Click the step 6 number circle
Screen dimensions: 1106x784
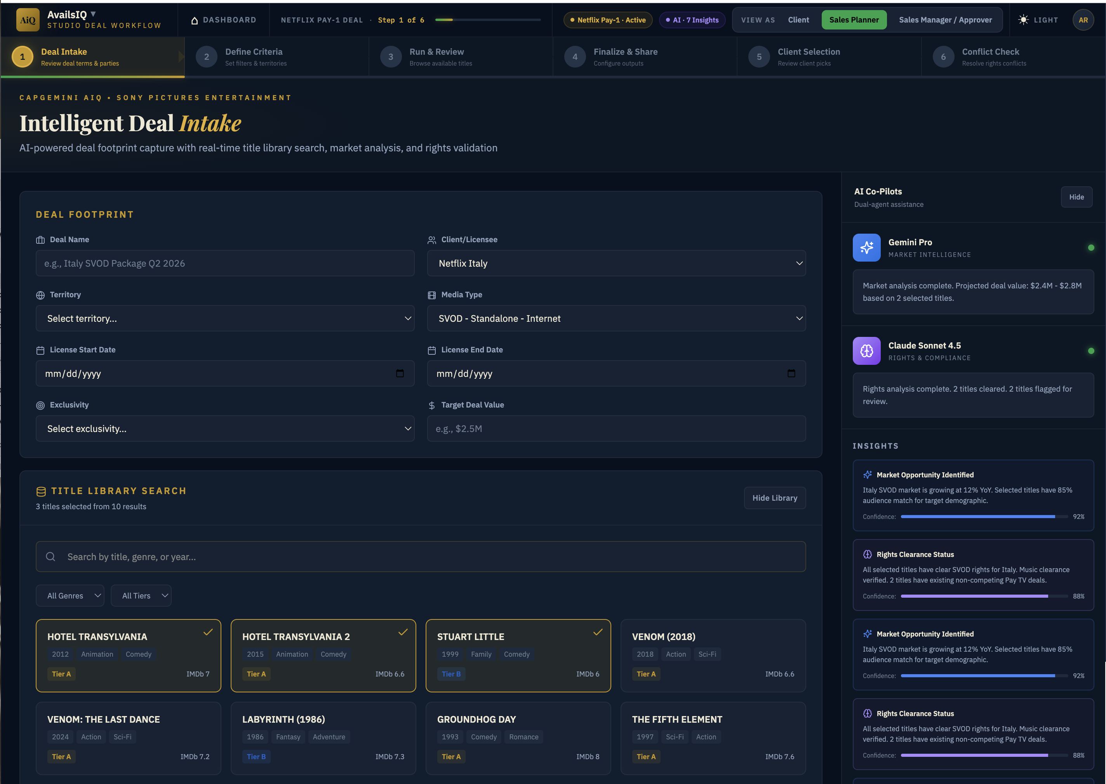(x=943, y=57)
